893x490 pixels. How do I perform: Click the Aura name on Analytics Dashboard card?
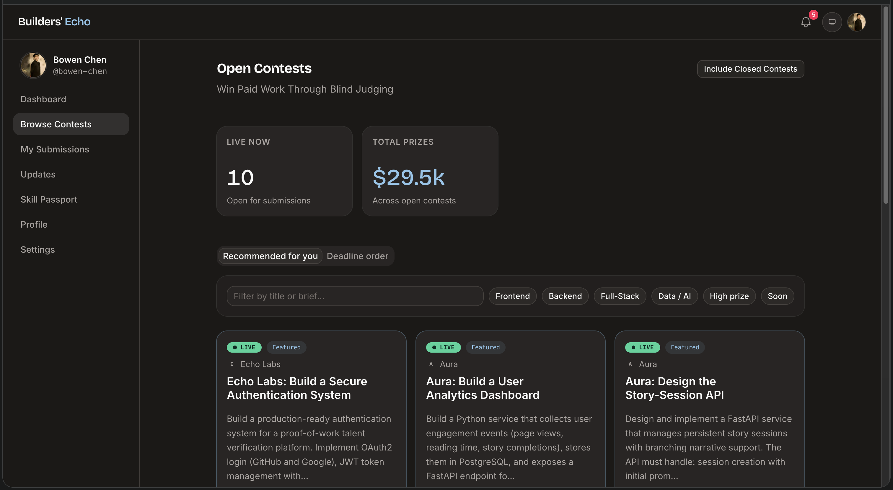pyautogui.click(x=449, y=364)
